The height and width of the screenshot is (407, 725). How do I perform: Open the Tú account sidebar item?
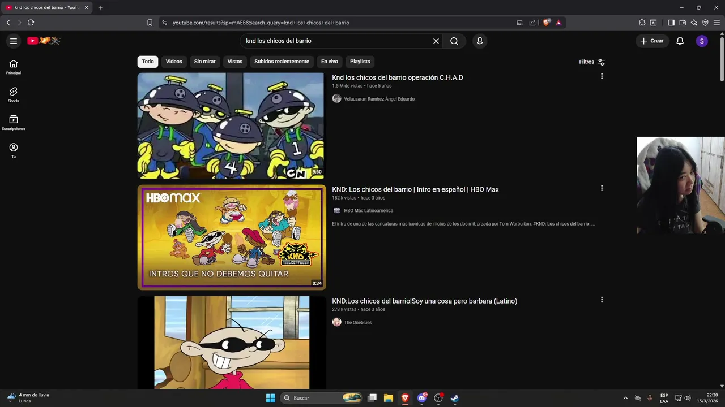tap(14, 150)
